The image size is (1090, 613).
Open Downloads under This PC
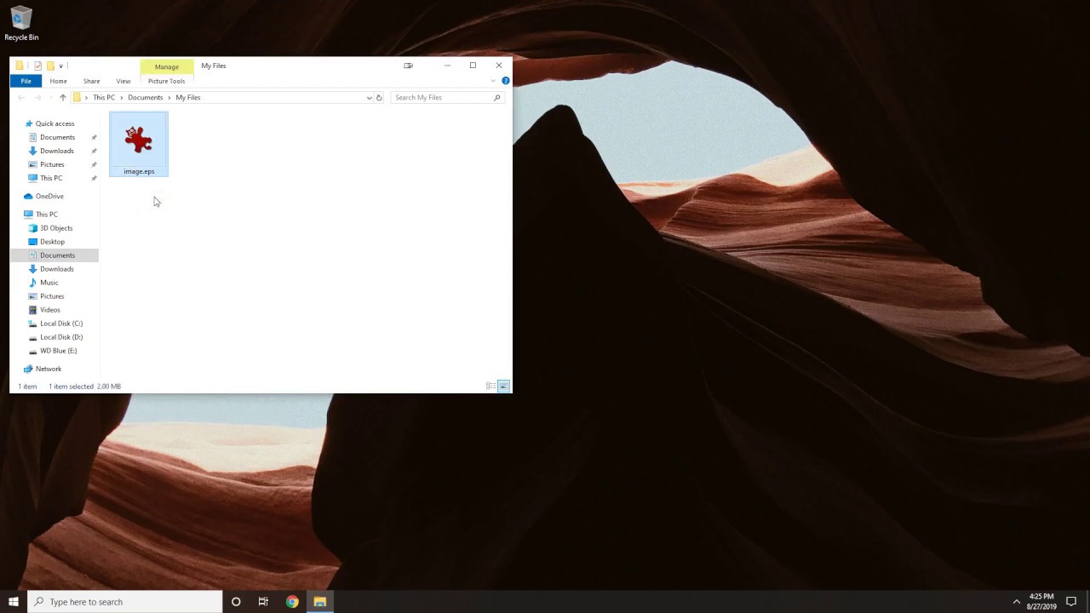click(x=57, y=269)
